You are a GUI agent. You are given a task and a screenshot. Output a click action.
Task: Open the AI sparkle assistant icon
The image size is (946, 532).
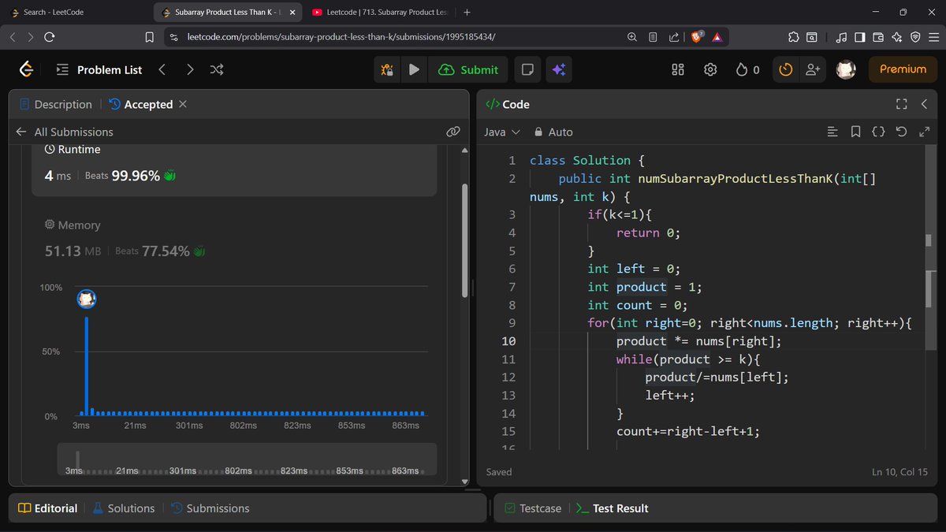pyautogui.click(x=559, y=69)
